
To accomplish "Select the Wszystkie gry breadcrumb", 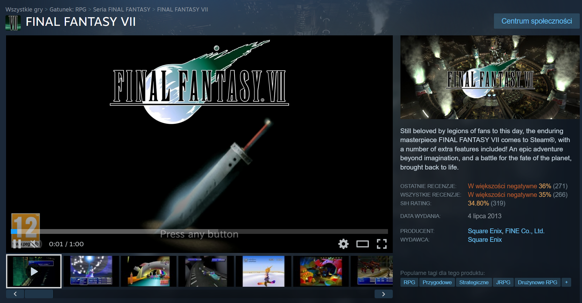I will tap(24, 9).
